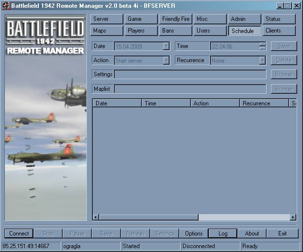Expand the Action dropdown arrow
The height and width of the screenshot is (252, 303).
point(166,61)
